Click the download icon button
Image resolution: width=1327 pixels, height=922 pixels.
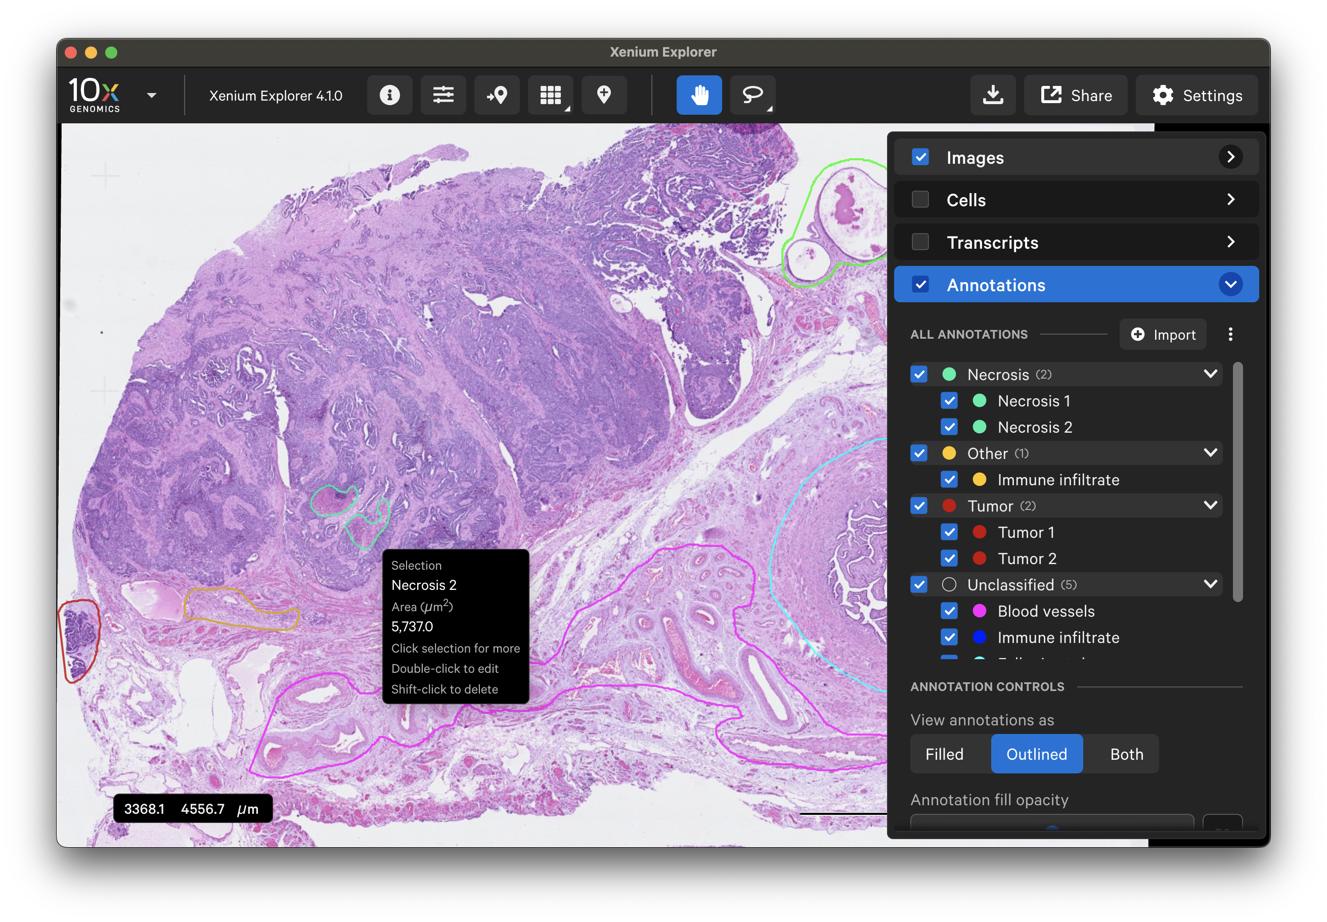(992, 96)
